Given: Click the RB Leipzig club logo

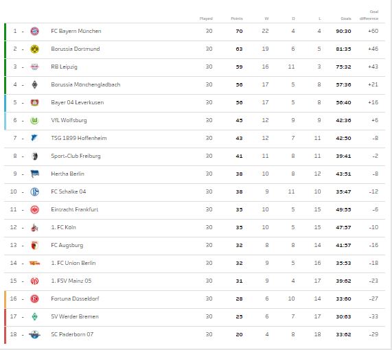Looking at the screenshot, I should (x=34, y=67).
